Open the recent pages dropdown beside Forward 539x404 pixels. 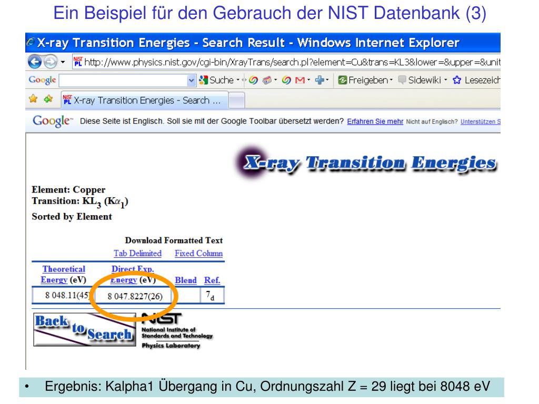(x=63, y=62)
